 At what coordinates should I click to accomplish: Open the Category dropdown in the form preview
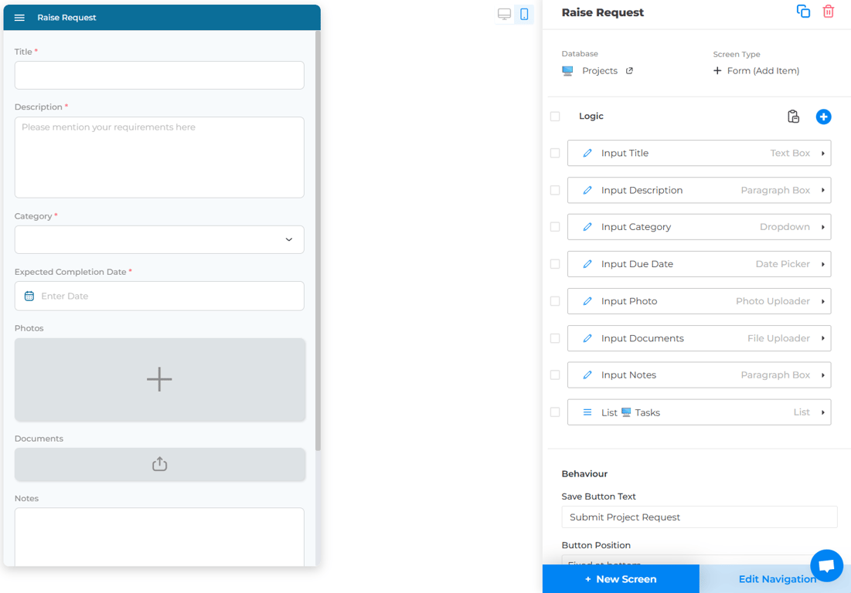159,239
